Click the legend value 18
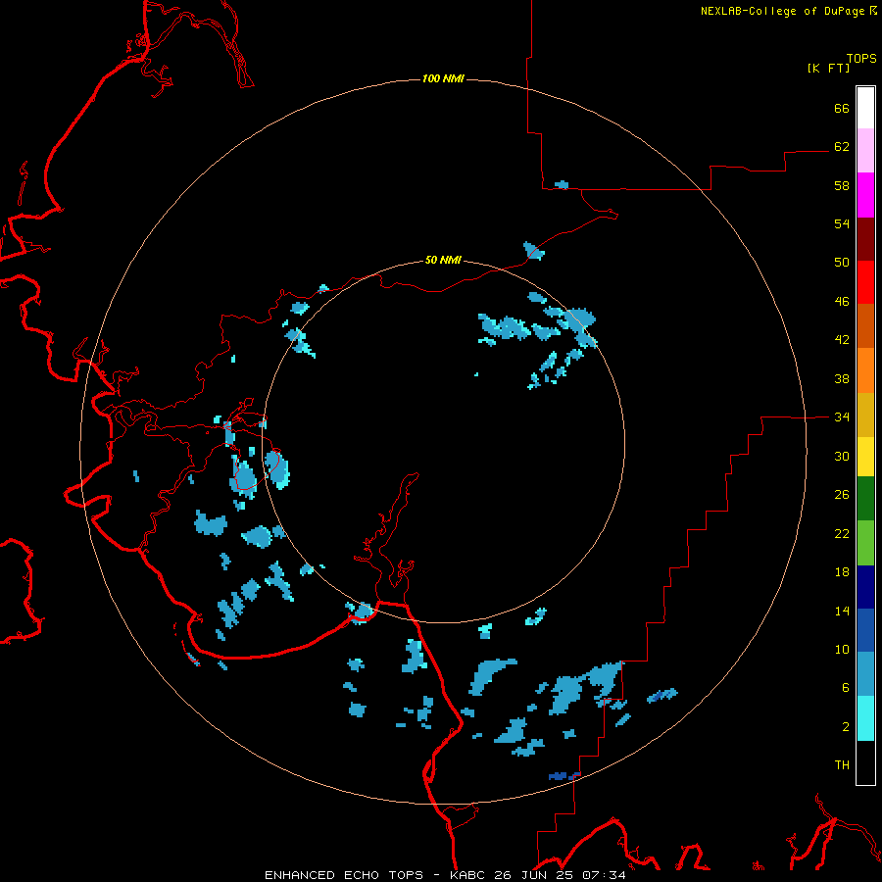 coord(842,572)
